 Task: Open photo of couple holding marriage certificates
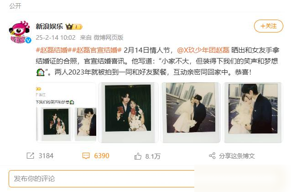128,112
